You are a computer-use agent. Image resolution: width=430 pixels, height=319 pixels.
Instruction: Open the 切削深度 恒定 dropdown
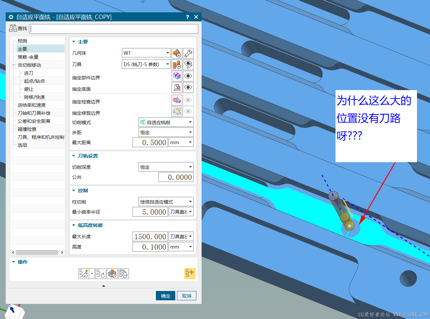pyautogui.click(x=166, y=167)
